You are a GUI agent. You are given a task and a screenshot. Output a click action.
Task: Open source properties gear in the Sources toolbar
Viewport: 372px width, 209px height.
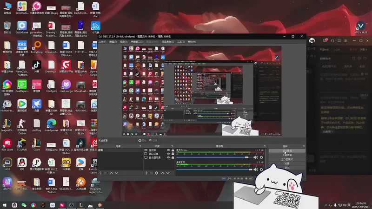click(157, 173)
